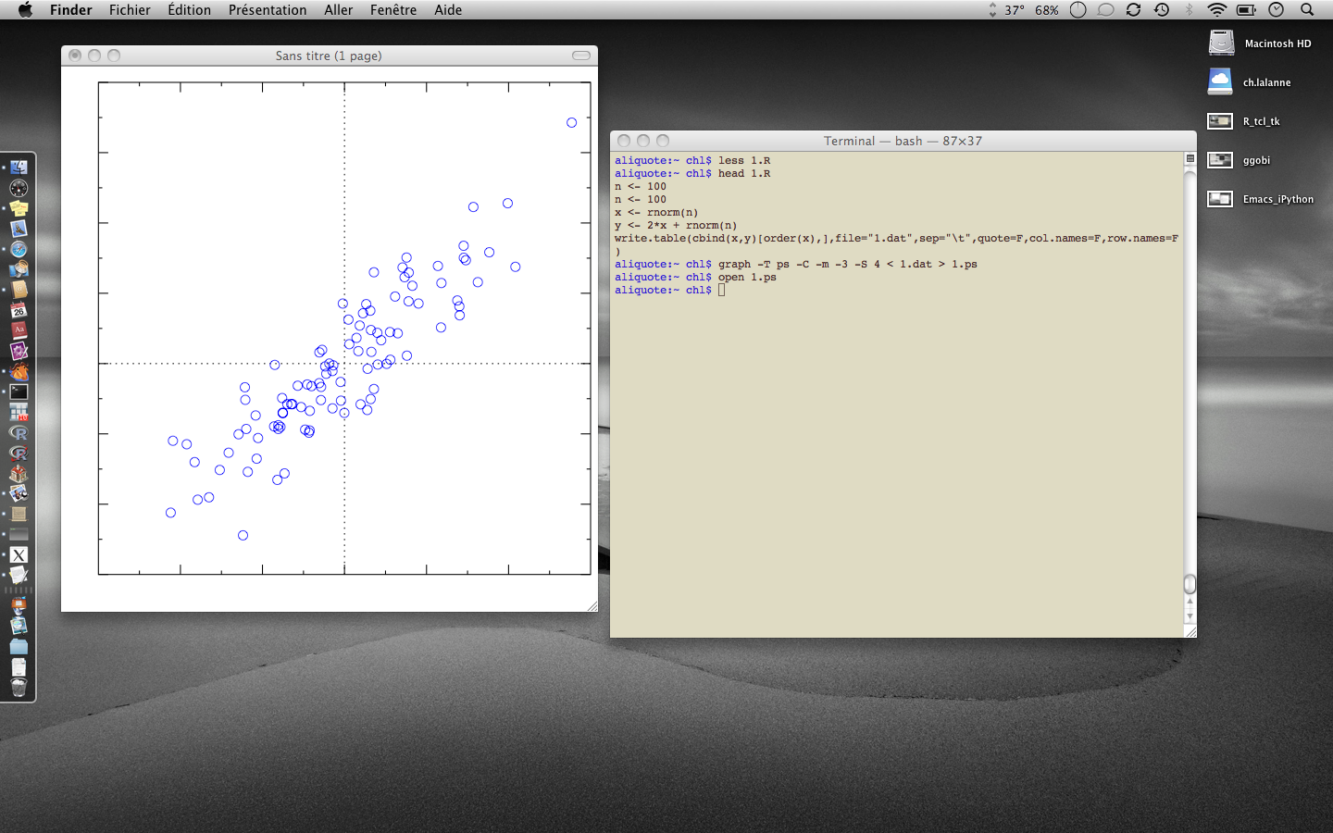1333x833 pixels.
Task: Click the Terminal command prompt cursor
Action: tap(721, 291)
